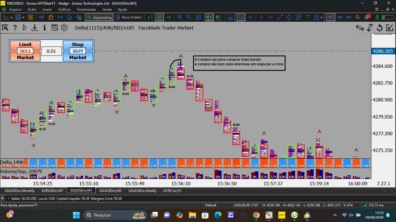Select the crosshair cursor tool
Screen dimensions: 396x222
pyautogui.click(x=250, y=17)
